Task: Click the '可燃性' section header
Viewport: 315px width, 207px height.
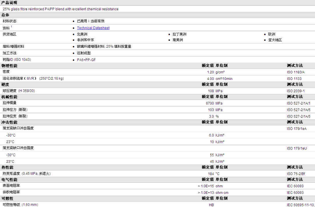Action: 7,198
